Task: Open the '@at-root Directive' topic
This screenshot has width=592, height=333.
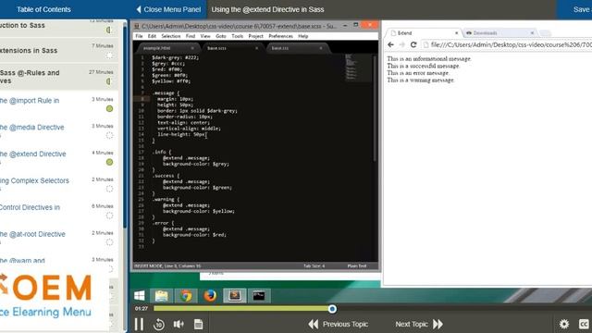Action: click(32, 234)
